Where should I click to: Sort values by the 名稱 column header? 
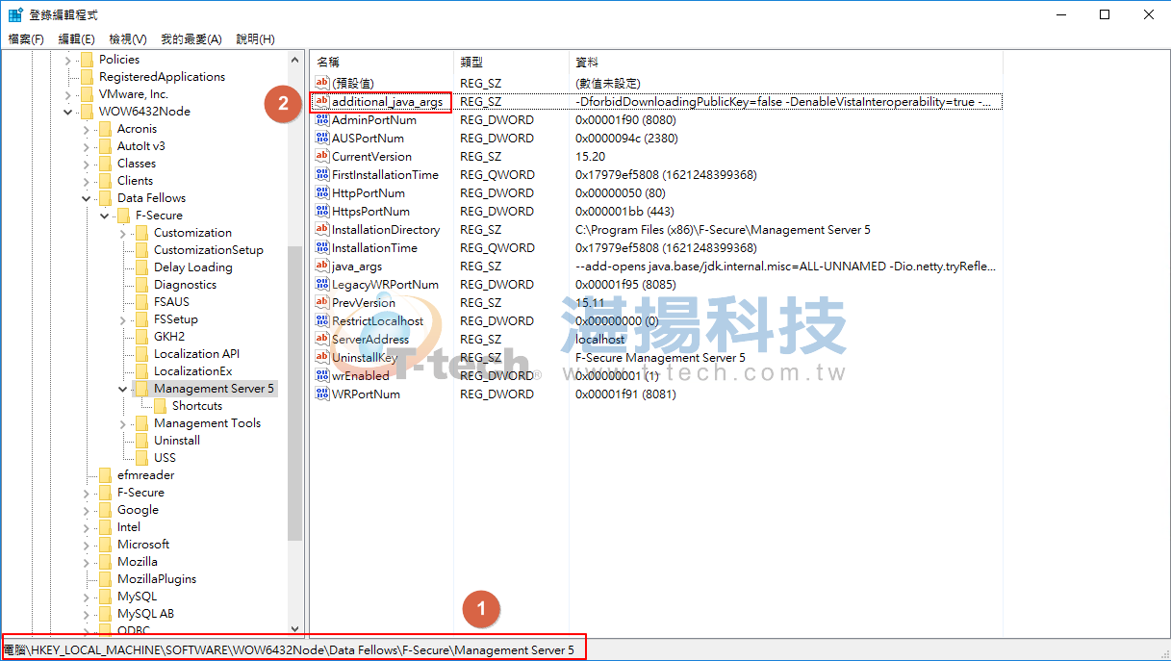382,62
